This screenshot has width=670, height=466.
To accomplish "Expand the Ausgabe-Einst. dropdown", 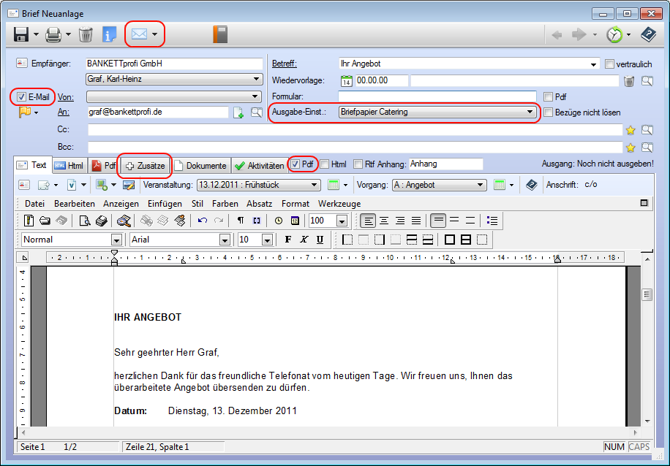I will coord(530,112).
